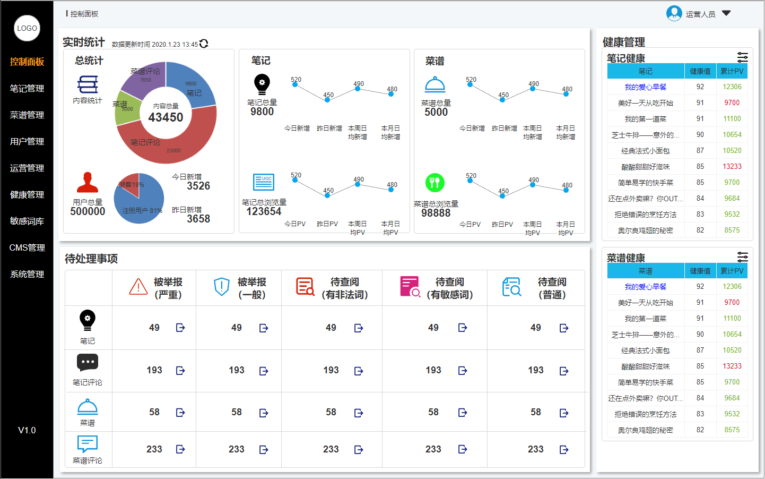Click the 今日新增 520 point on 笔记 chart
The image size is (765, 479).
coord(294,85)
